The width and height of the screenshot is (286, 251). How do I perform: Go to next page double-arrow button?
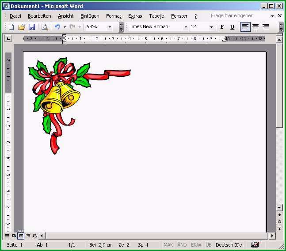(x=279, y=229)
